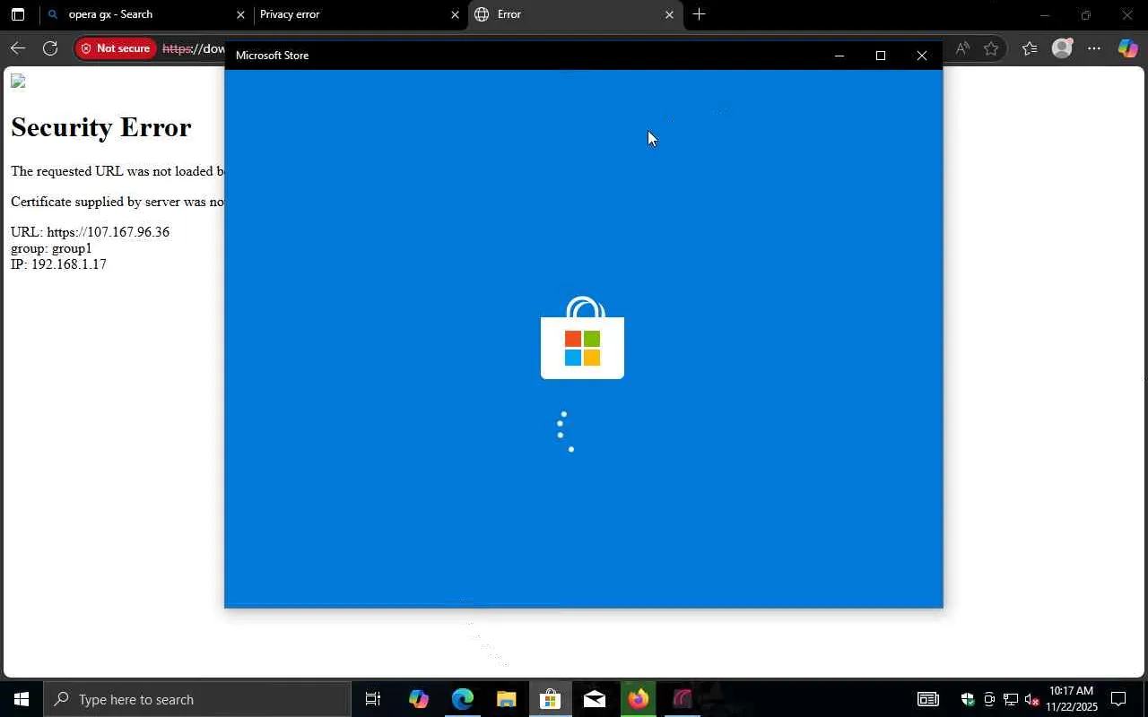Close the Microsoft Store window

point(922,56)
